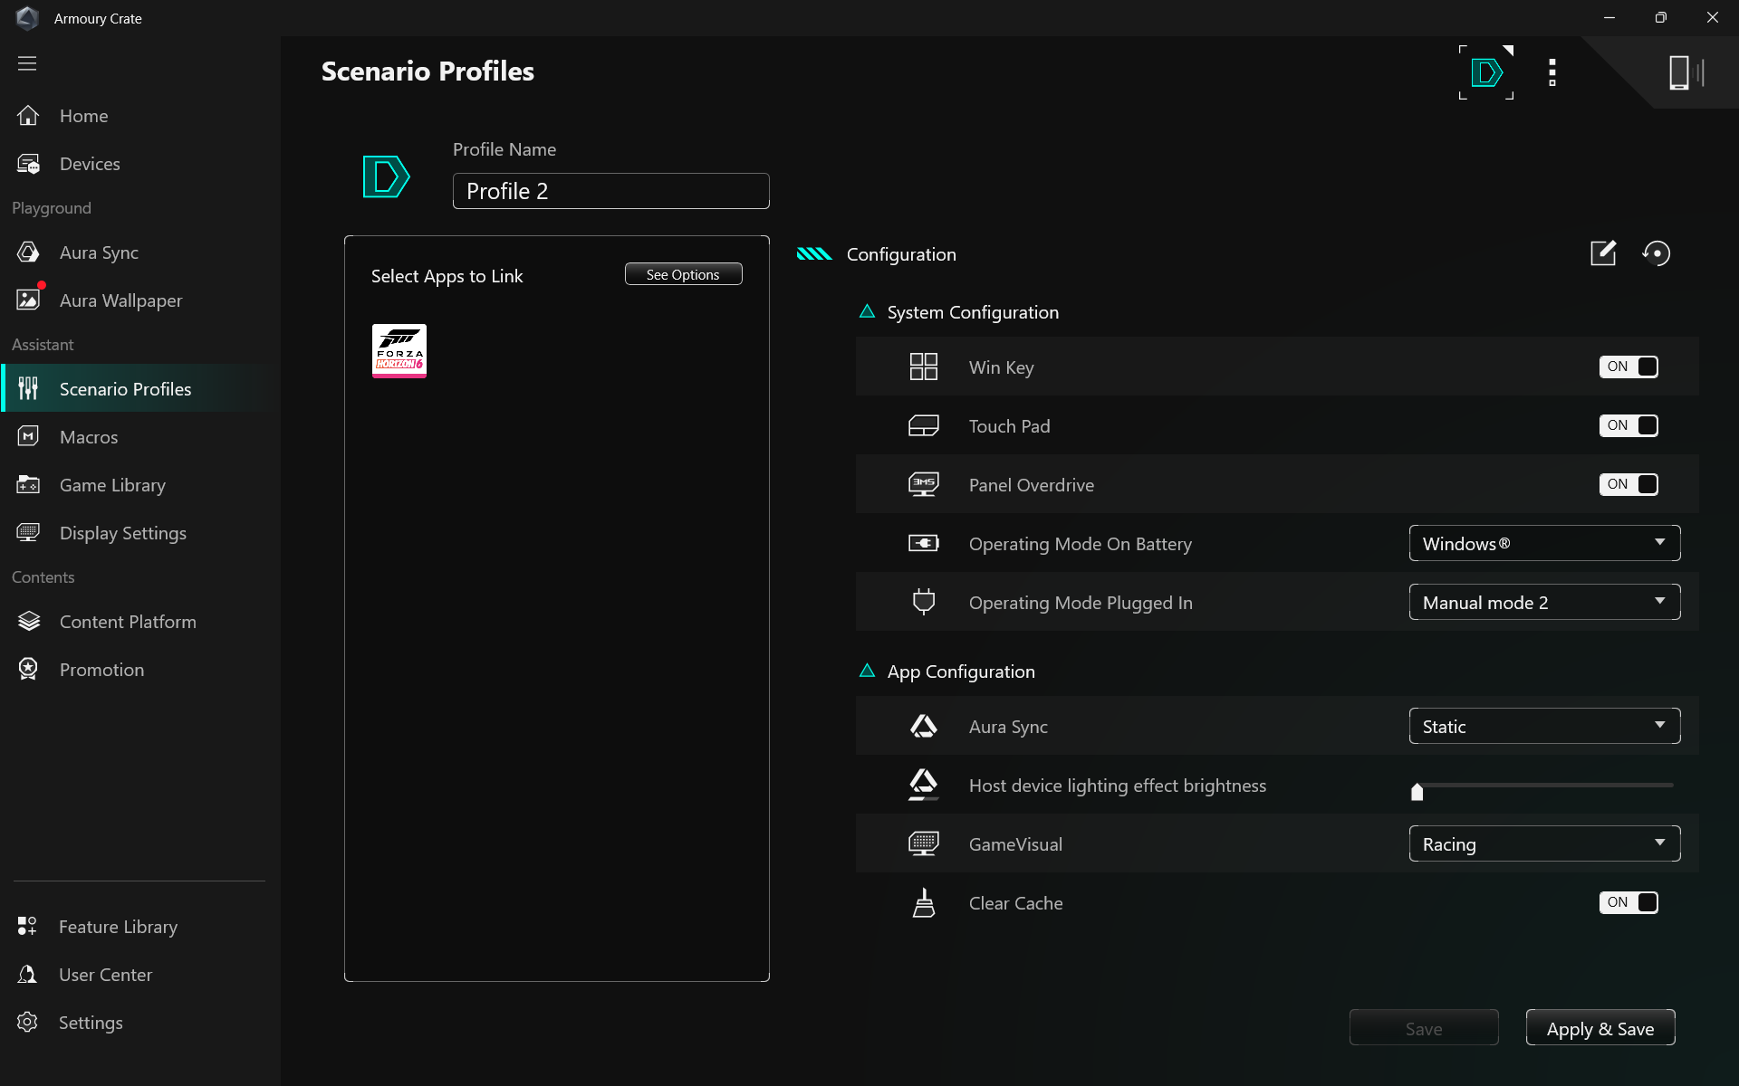Open the GameVisual mode dropdown
The image size is (1739, 1086).
pos(1544,843)
